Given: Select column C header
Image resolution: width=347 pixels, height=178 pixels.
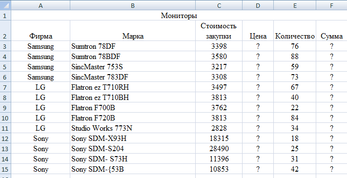Looking at the screenshot, I should pos(219,5).
